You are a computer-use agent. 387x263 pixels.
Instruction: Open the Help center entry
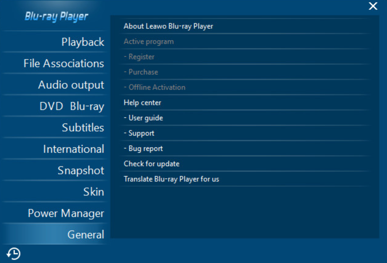coord(245,102)
